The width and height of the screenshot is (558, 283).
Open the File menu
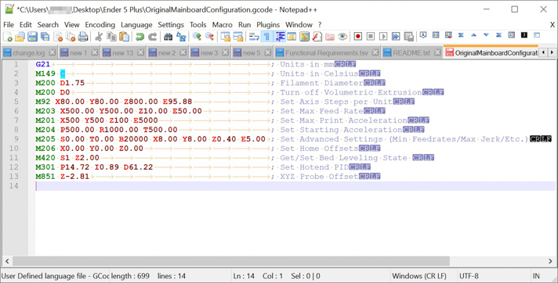pyautogui.click(x=8, y=24)
